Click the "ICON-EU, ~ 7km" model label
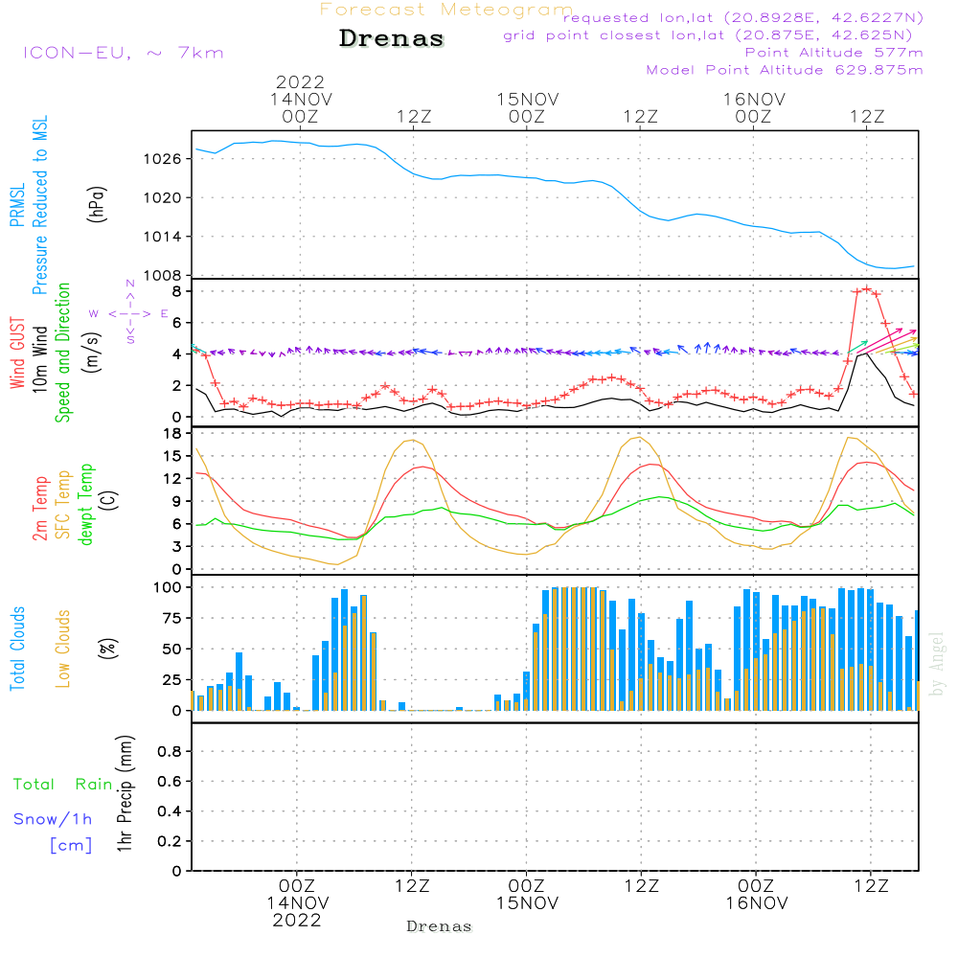Screen dimensions: 958x958 point(124,53)
